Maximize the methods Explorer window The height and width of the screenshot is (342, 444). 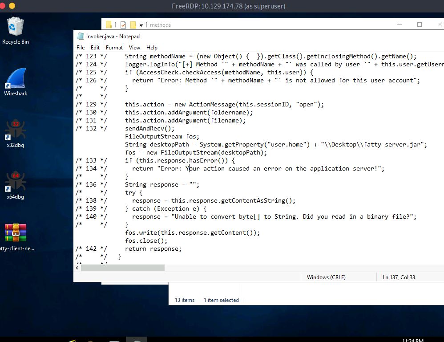420,24
